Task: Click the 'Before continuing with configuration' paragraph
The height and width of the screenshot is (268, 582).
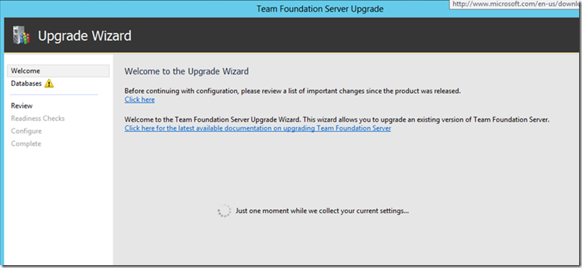Action: (292, 91)
